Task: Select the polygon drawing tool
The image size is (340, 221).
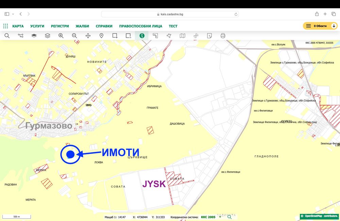Action: (169, 36)
